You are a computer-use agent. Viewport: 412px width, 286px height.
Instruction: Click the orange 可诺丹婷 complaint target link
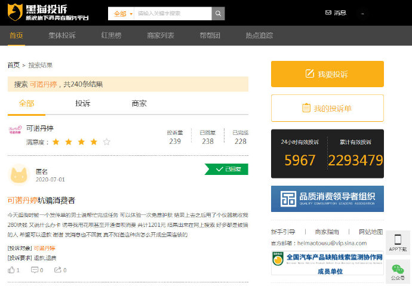tap(44, 248)
